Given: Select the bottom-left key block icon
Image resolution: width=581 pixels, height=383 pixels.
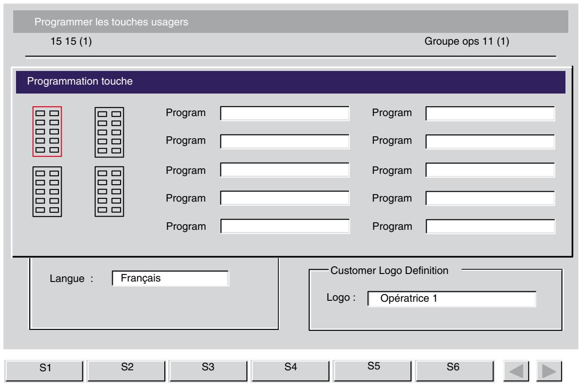Looking at the screenshot, I should [47, 191].
